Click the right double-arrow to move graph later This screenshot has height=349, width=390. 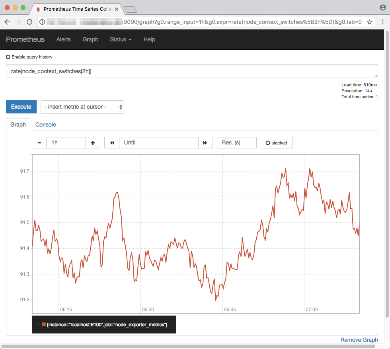pos(205,142)
